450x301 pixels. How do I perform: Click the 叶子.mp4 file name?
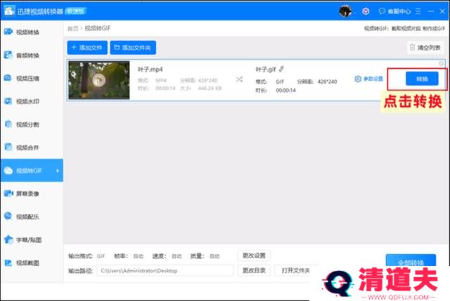click(150, 70)
